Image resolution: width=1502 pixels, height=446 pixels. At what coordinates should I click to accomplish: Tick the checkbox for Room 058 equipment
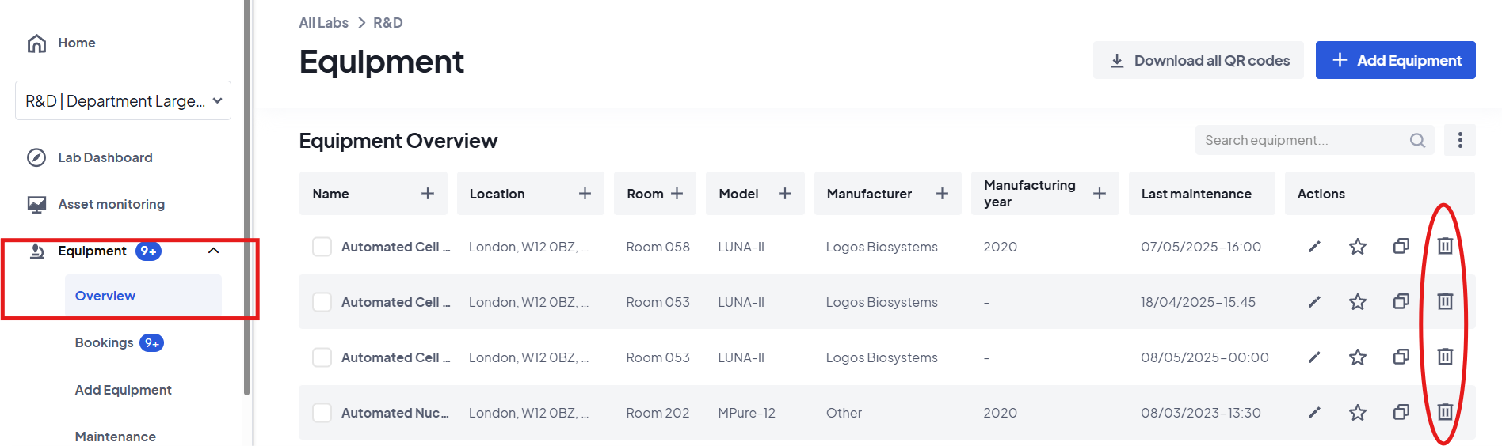(x=322, y=247)
